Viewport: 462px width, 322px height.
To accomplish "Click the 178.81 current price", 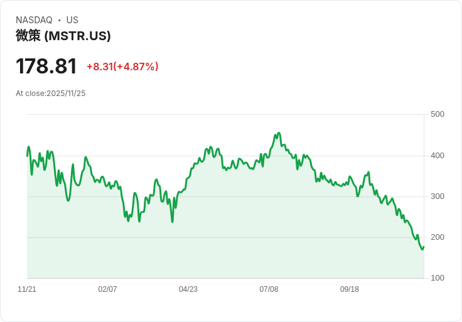I will tap(46, 66).
